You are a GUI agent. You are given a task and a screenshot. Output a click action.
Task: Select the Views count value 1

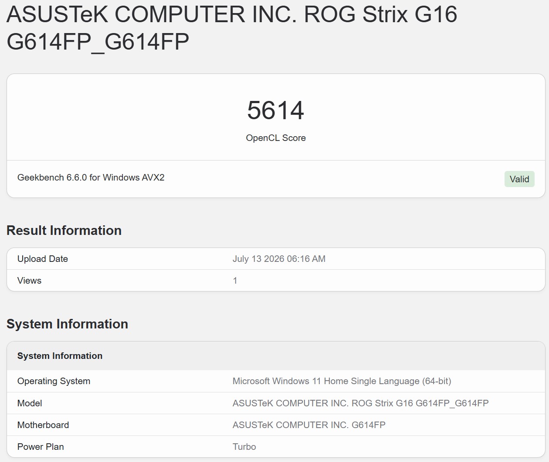click(235, 281)
